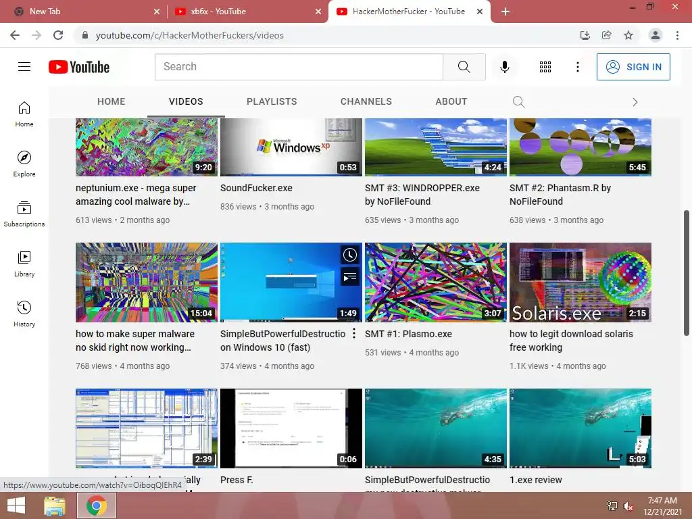
Task: Click the taskbar clock showing 7:47 AM
Action: click(662, 506)
